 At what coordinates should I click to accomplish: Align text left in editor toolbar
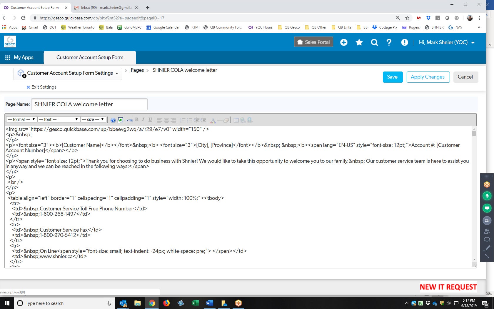coord(159,120)
